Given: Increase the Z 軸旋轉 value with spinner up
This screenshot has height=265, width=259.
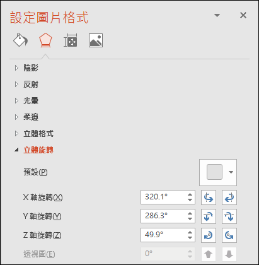Looking at the screenshot, I should click(x=190, y=232).
